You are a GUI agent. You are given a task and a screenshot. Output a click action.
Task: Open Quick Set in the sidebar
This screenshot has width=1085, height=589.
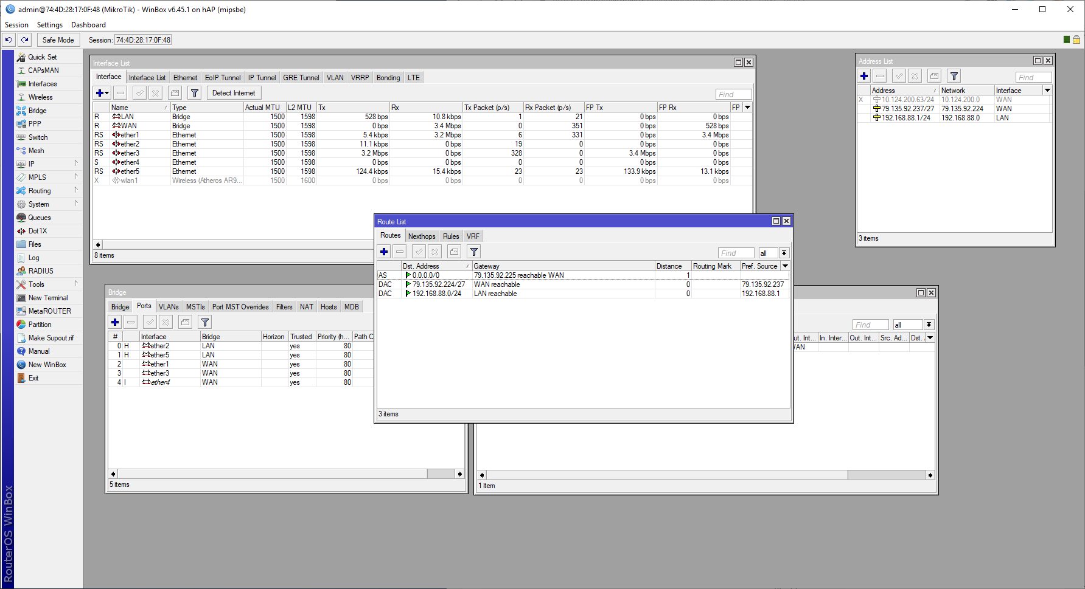tap(42, 57)
